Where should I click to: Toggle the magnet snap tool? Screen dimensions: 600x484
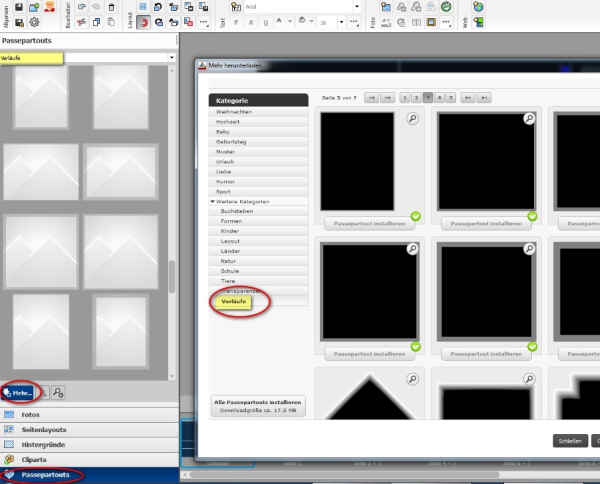pos(143,22)
